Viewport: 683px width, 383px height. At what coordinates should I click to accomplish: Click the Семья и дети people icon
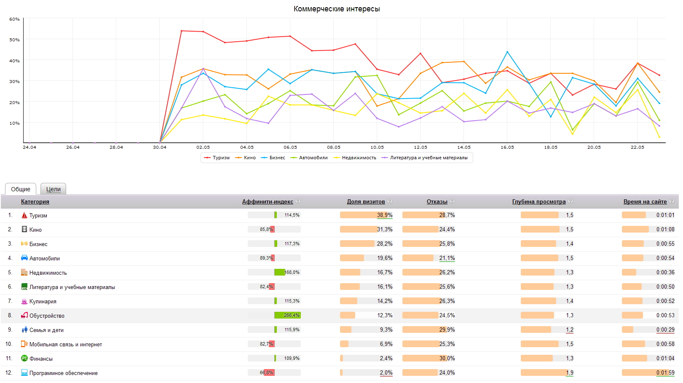[24, 329]
